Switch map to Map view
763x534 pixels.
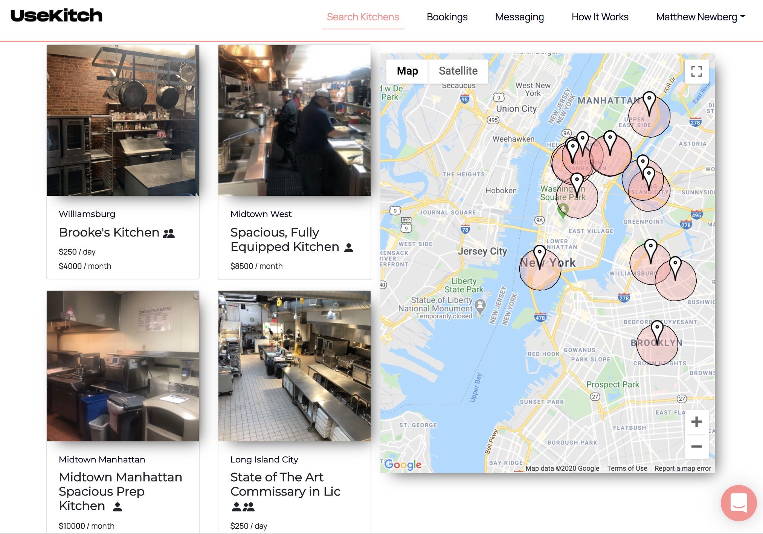point(407,71)
